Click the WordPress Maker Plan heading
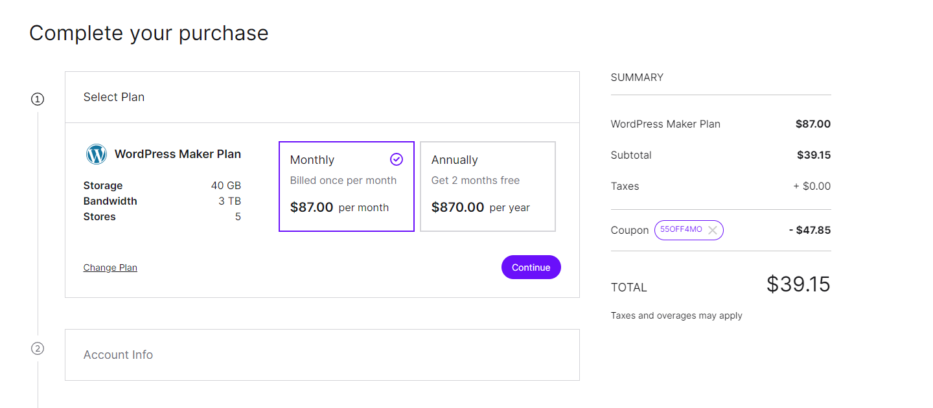Image resolution: width=933 pixels, height=408 pixels. (178, 154)
